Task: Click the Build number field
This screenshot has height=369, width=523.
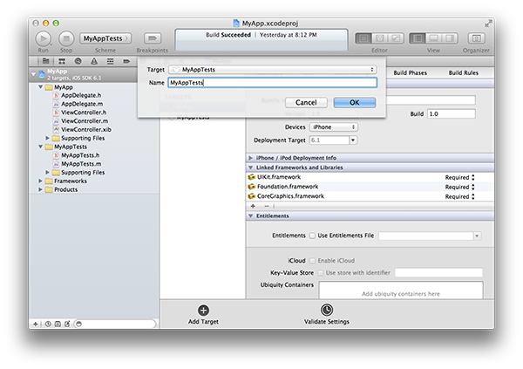Action: (452, 114)
